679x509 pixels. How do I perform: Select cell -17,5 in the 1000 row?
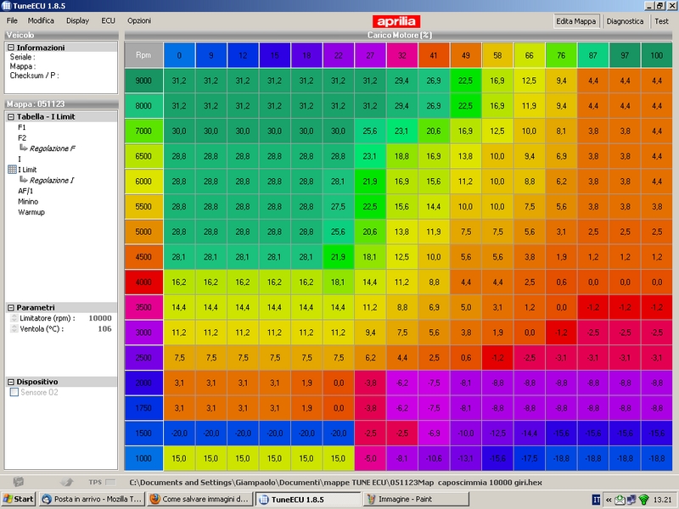click(529, 458)
